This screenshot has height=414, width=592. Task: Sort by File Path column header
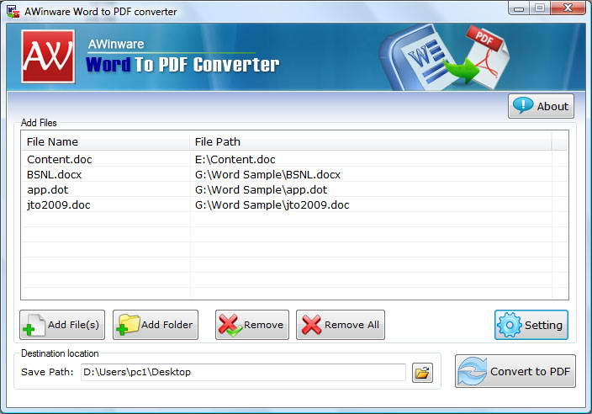pos(370,141)
